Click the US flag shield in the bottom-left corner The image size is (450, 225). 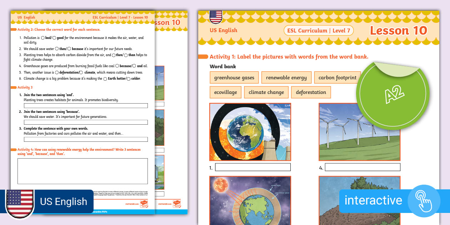[20, 202]
